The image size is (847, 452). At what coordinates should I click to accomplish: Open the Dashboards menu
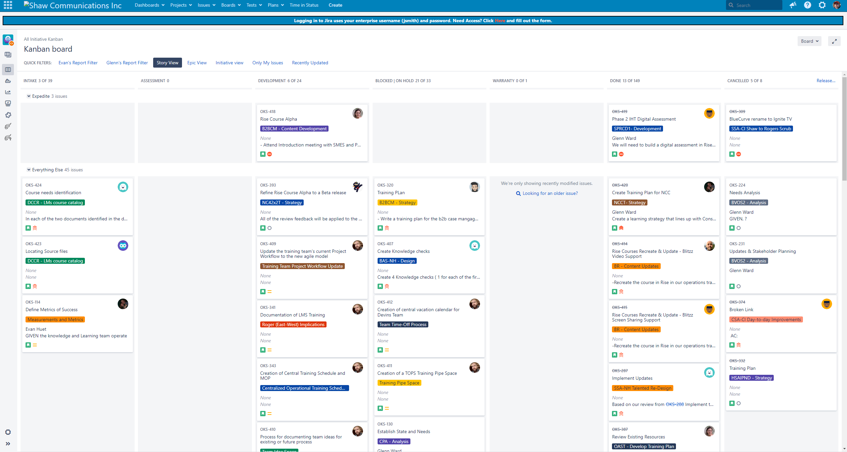(149, 5)
